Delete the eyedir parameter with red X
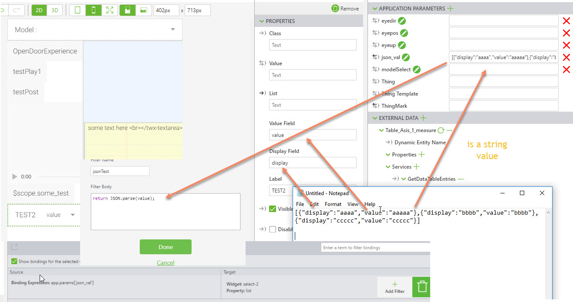 pos(566,20)
